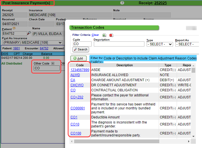Click the patient search magnifier icon

click(x=29, y=34)
